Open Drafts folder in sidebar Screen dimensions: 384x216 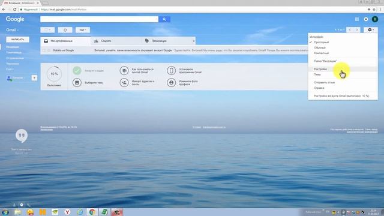(13, 64)
